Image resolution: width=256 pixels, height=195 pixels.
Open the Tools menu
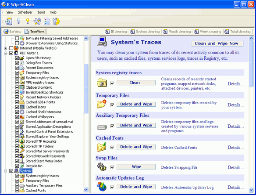pos(41,12)
